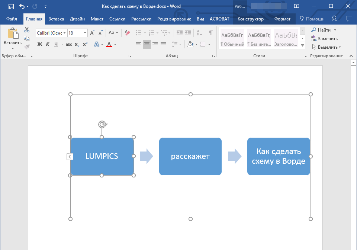Open the comments speech bubble icon
This screenshot has width=357, height=250.
point(349,19)
